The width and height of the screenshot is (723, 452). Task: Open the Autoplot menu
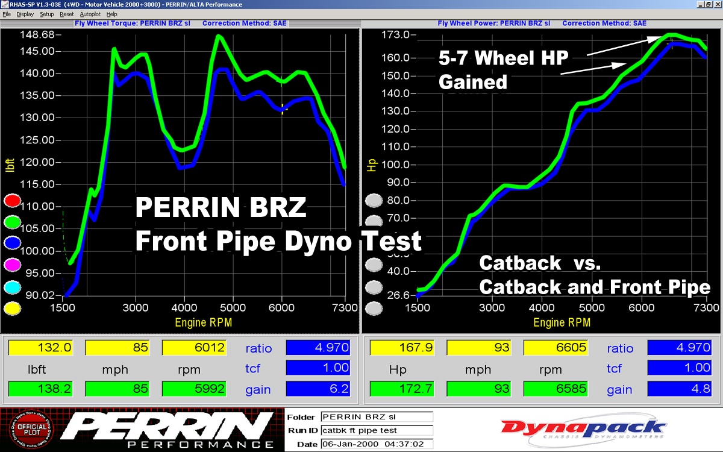click(x=91, y=14)
